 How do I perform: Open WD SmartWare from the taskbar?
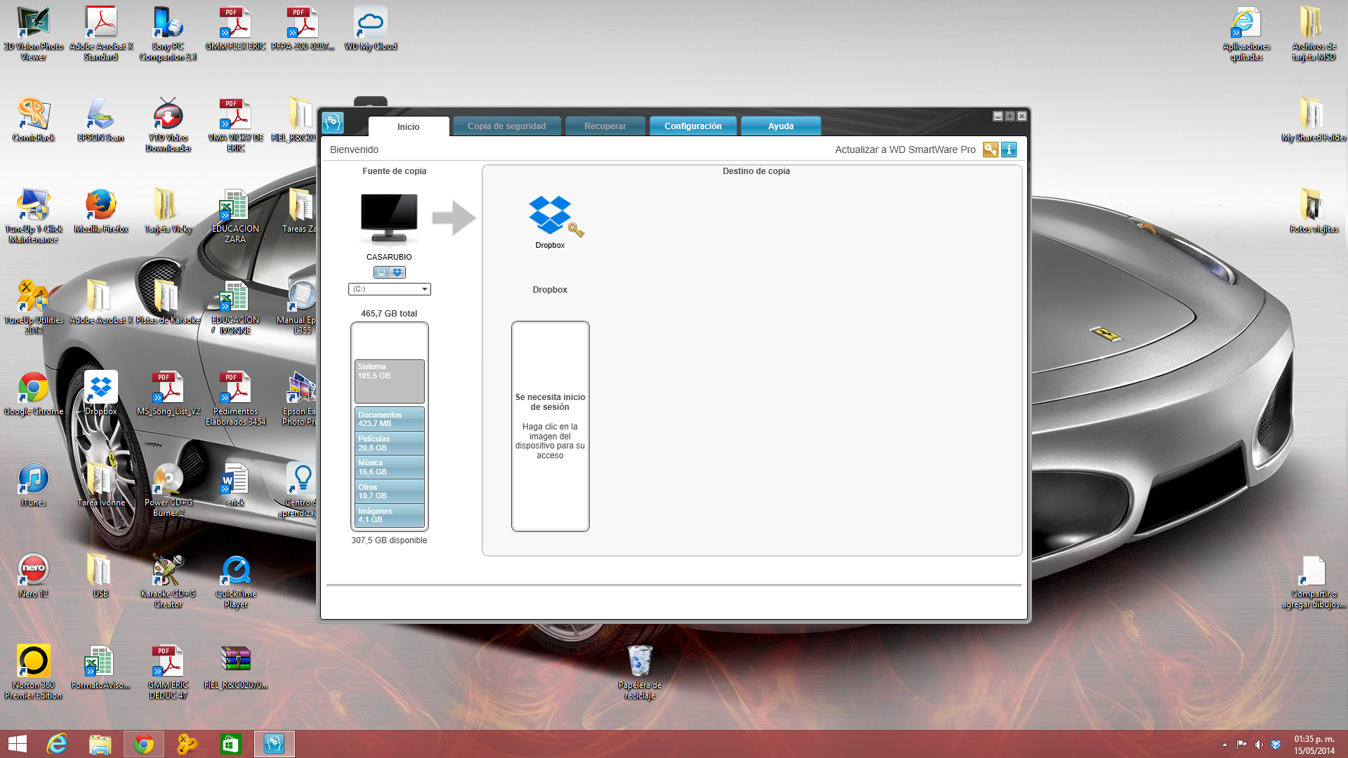(274, 743)
